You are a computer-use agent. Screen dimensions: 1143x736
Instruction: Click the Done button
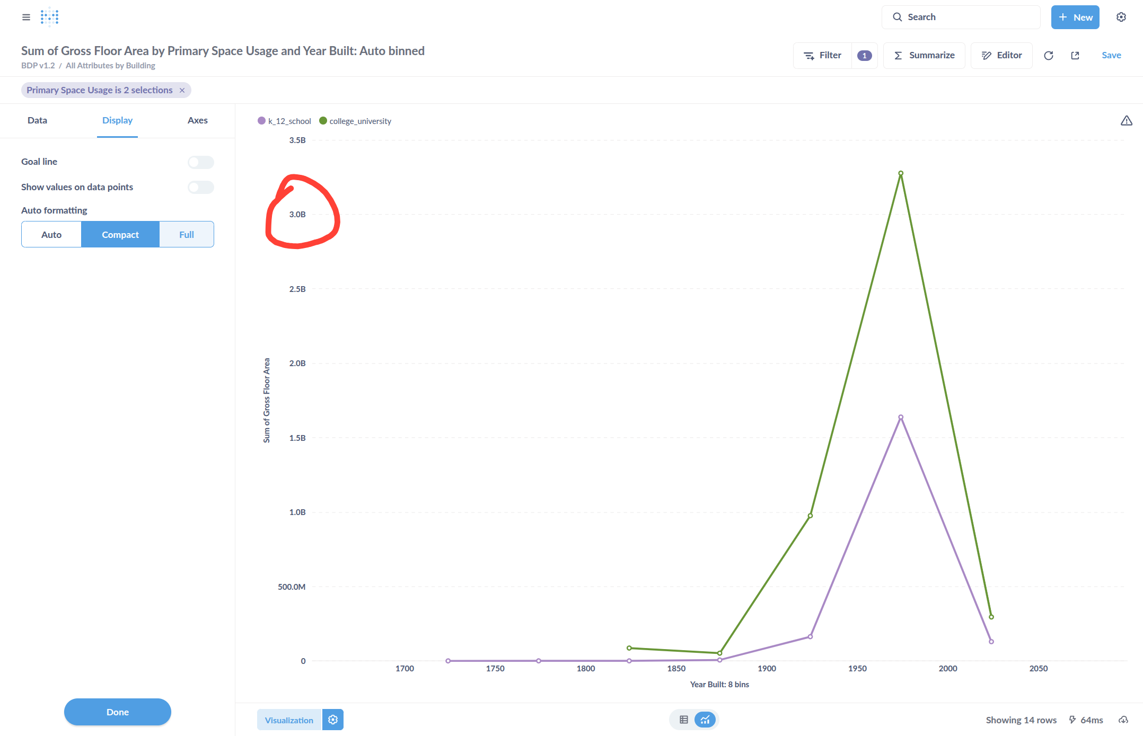tap(117, 712)
